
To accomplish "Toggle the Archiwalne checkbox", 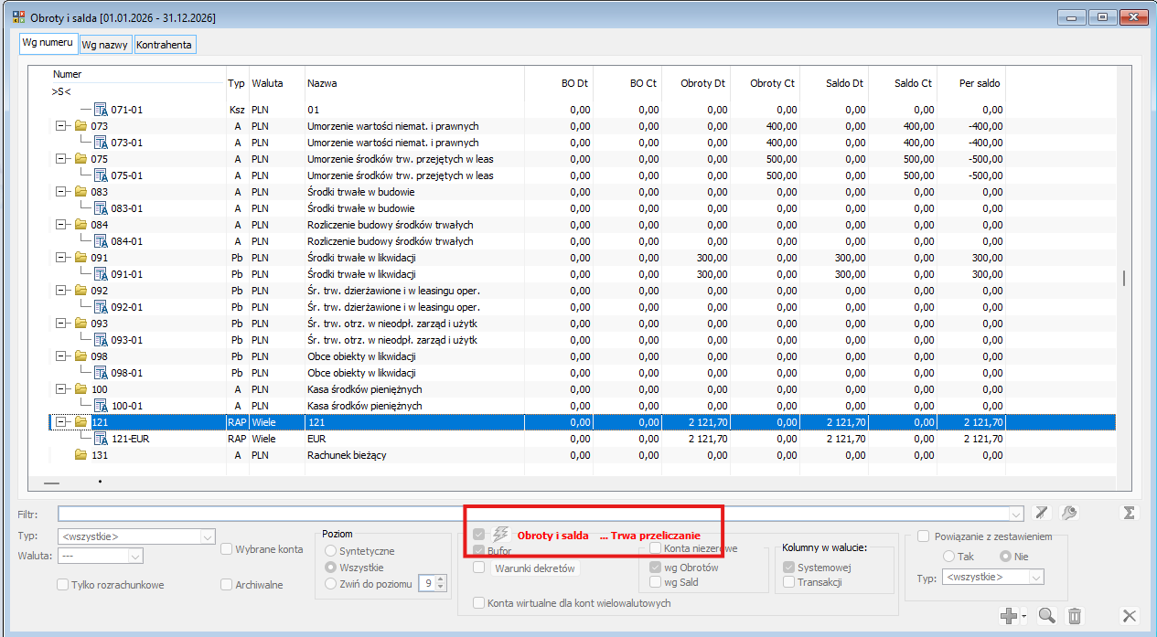I will (x=227, y=585).
